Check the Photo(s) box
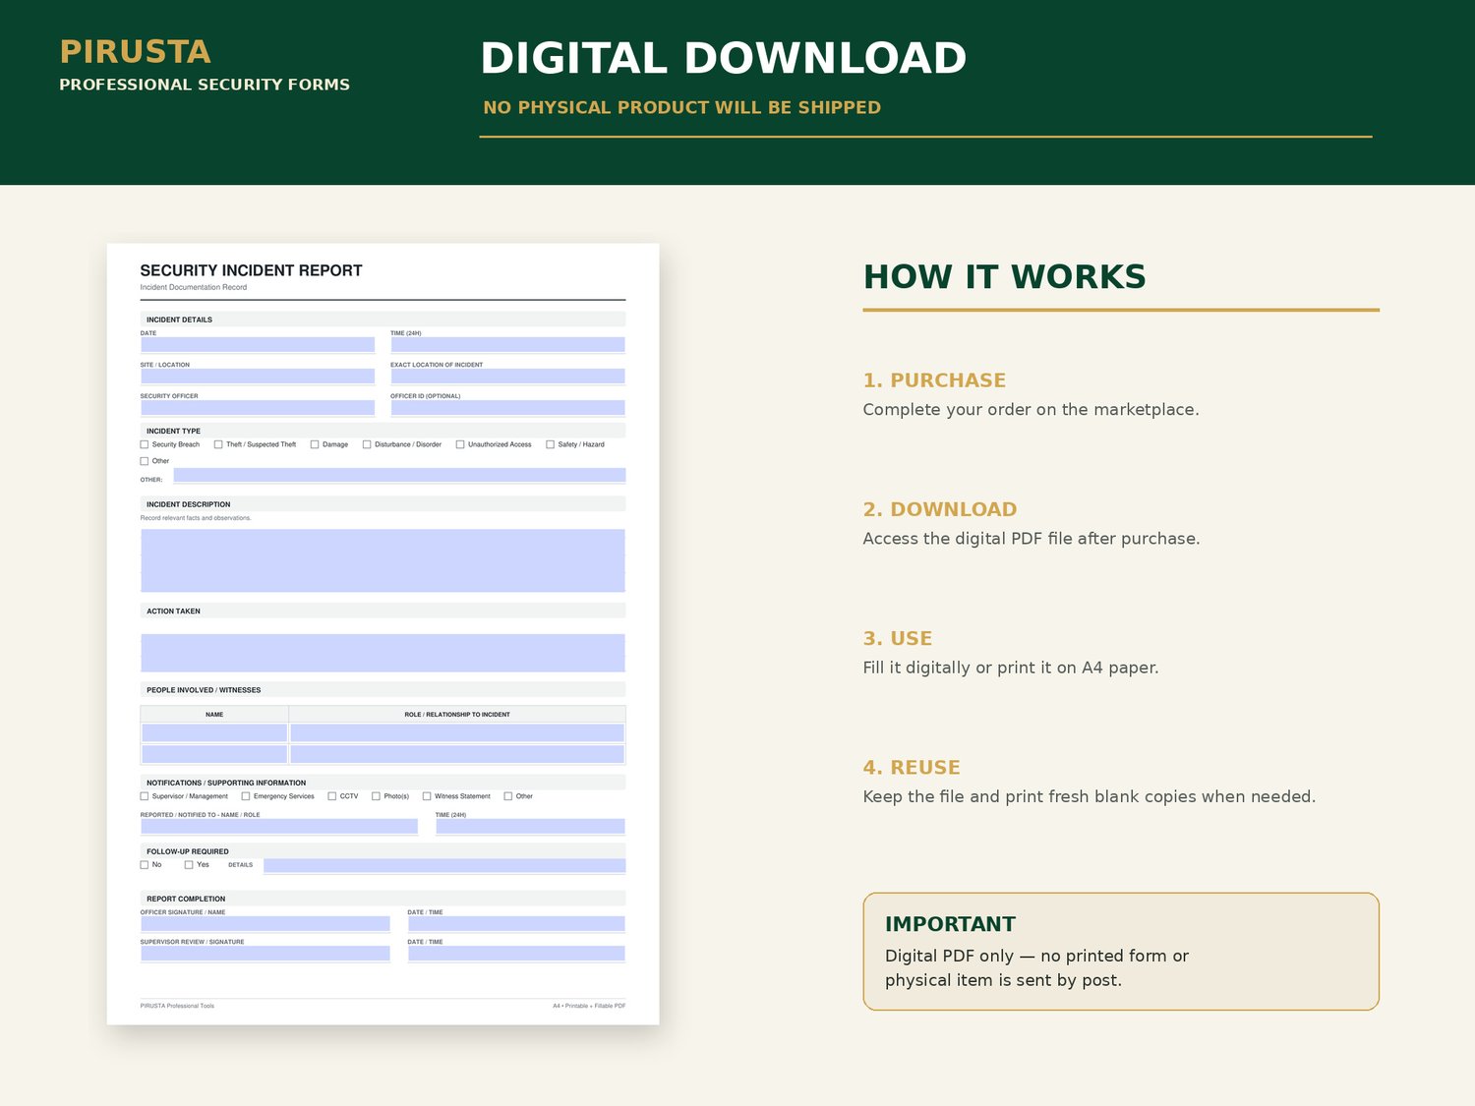This screenshot has width=1475, height=1106. pyautogui.click(x=376, y=796)
